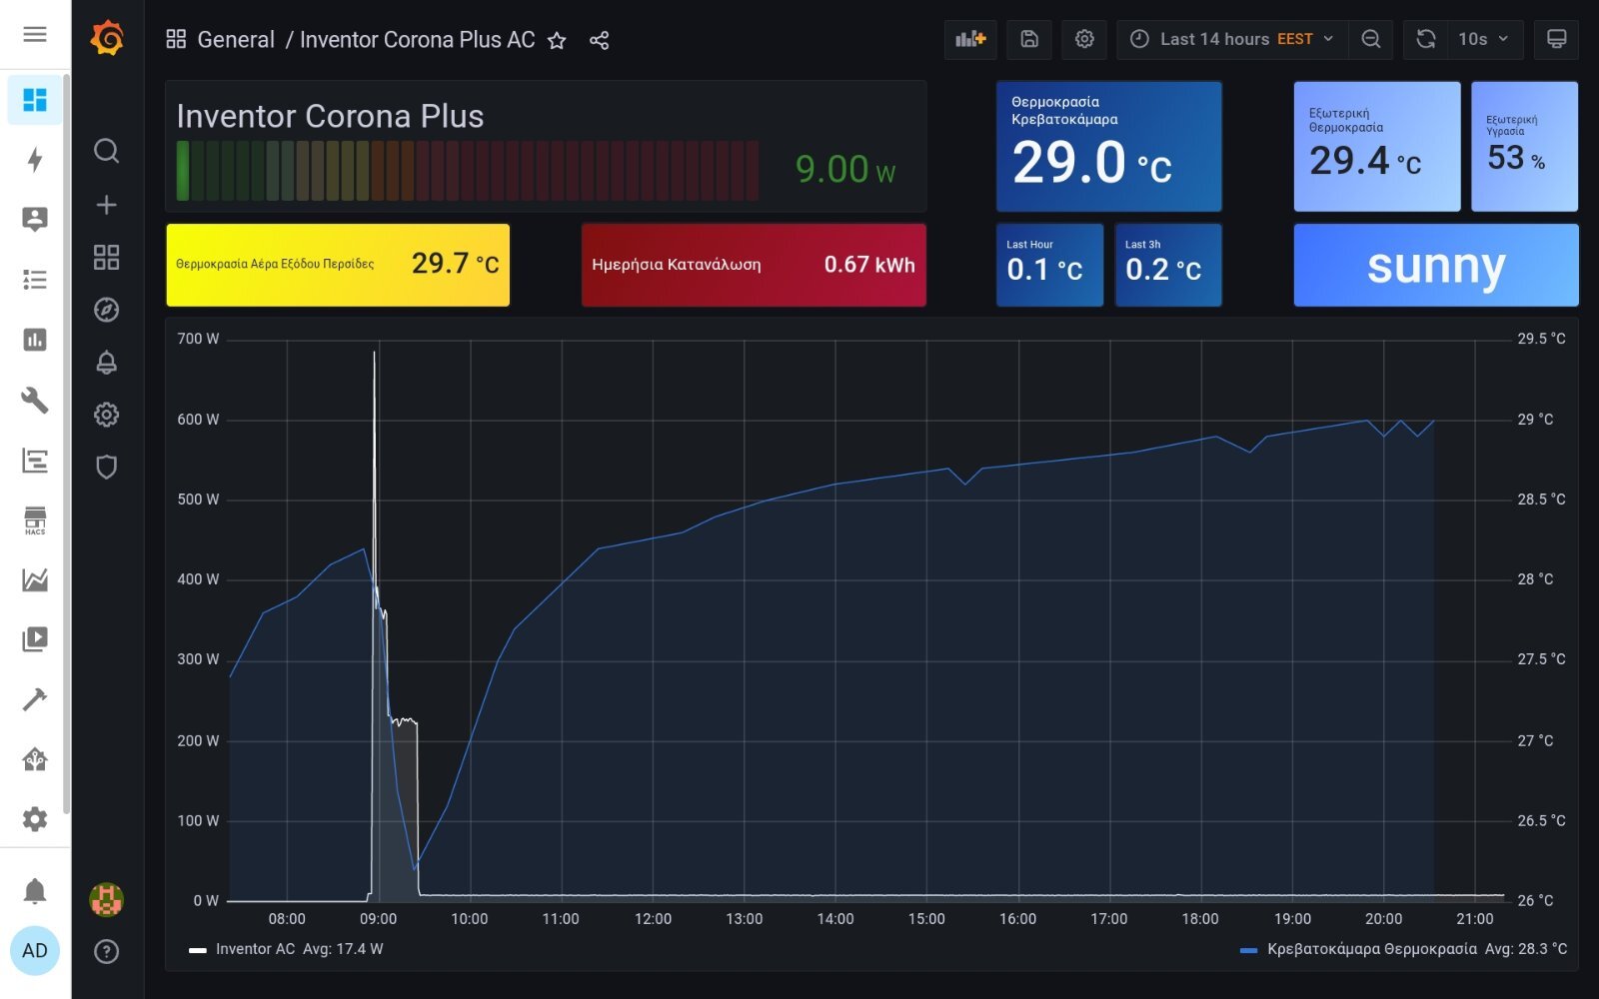This screenshot has width=1599, height=999.
Task: Share the dashboard
Action: [x=599, y=40]
